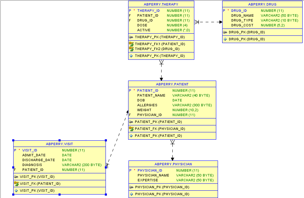Click the diamond index icon for VISIT_PK

(x=16, y=191)
